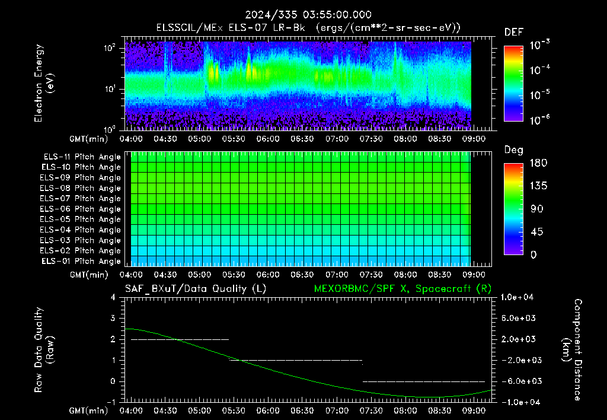Click the 08:00 tick label under spectrogram
This screenshot has height=420, width=607.
point(405,139)
